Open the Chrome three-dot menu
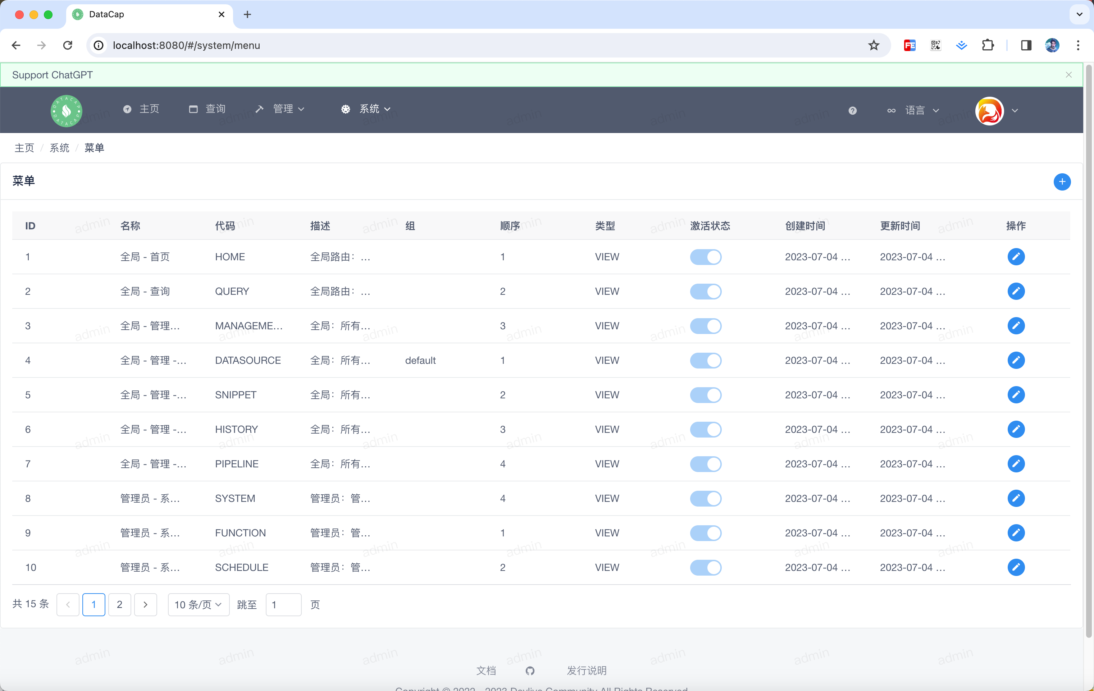The height and width of the screenshot is (691, 1094). [1078, 45]
